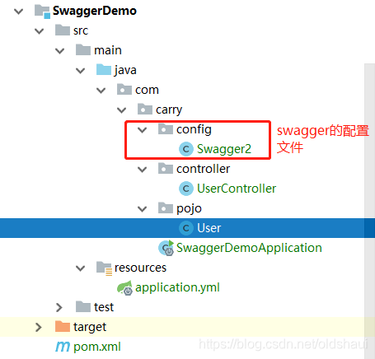Click the com package icon

pyautogui.click(x=124, y=90)
